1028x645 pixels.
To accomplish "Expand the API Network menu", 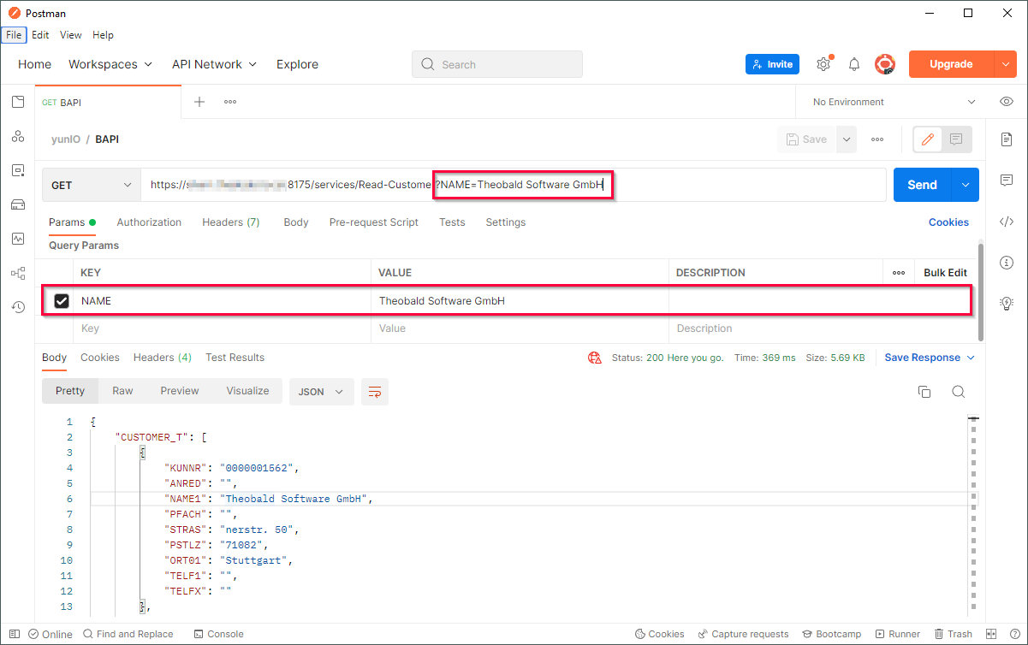I will 214,64.
